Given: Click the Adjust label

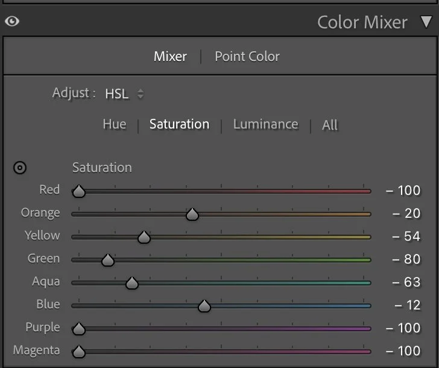Looking at the screenshot, I should [x=74, y=93].
